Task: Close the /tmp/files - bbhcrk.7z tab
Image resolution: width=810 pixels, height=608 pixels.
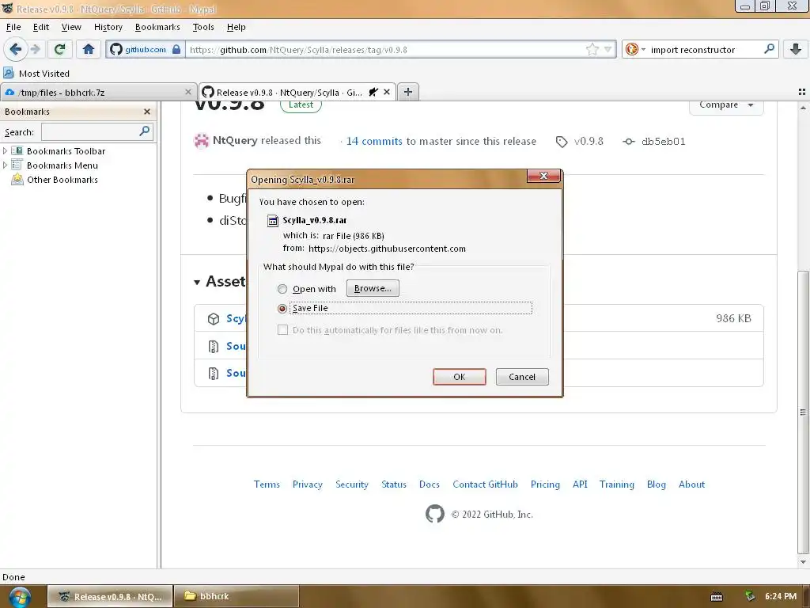Action: tap(188, 92)
